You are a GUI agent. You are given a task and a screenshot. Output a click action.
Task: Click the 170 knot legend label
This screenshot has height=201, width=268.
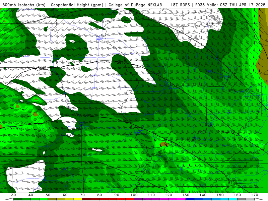pyautogui.click(x=255, y=195)
